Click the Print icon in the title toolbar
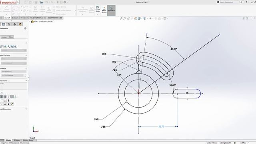This screenshot has width=256, height=144. (42, 2)
